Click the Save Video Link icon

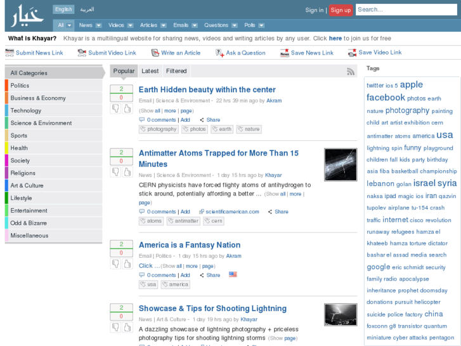click(352, 53)
